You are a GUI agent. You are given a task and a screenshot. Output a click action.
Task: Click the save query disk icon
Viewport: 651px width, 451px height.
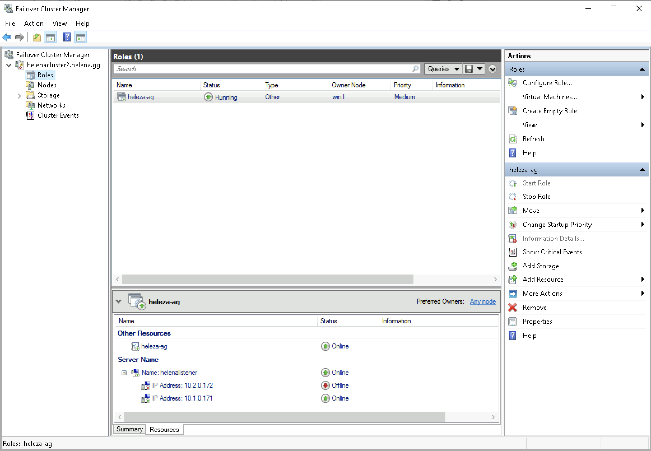click(469, 69)
